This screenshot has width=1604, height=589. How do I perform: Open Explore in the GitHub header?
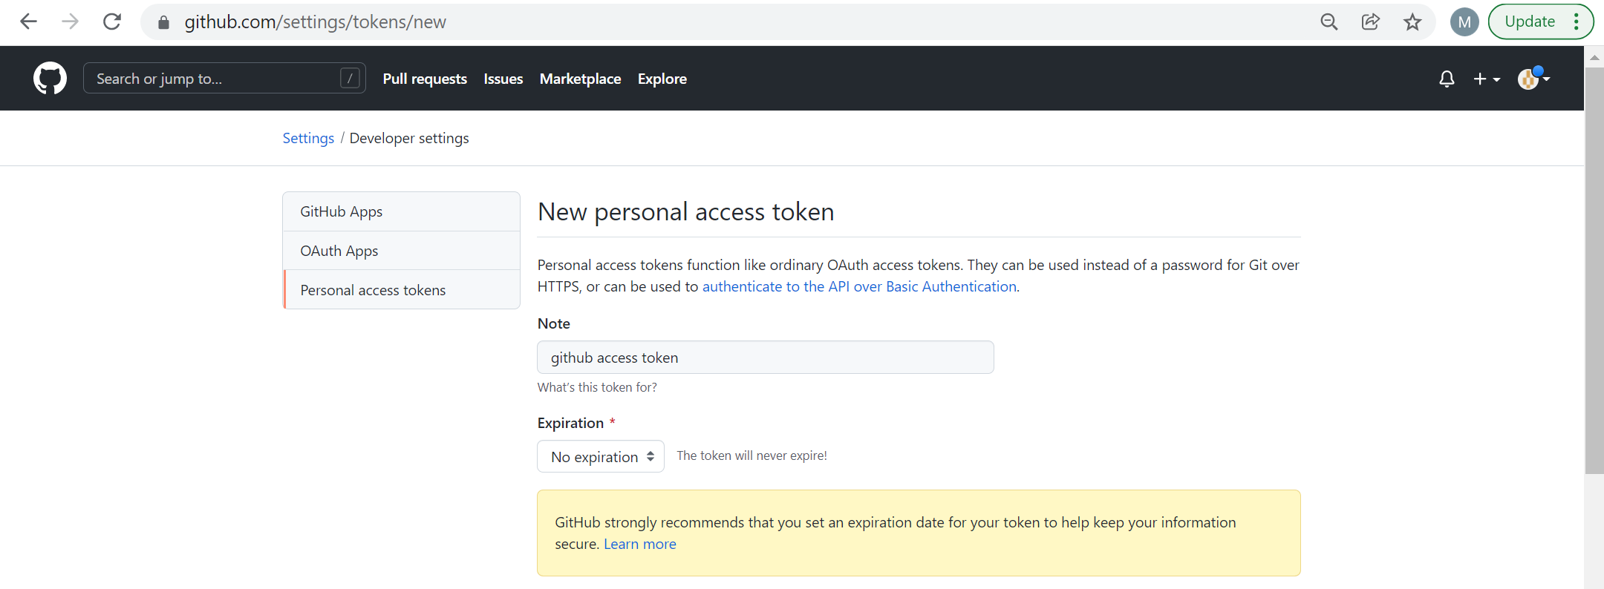pyautogui.click(x=662, y=79)
